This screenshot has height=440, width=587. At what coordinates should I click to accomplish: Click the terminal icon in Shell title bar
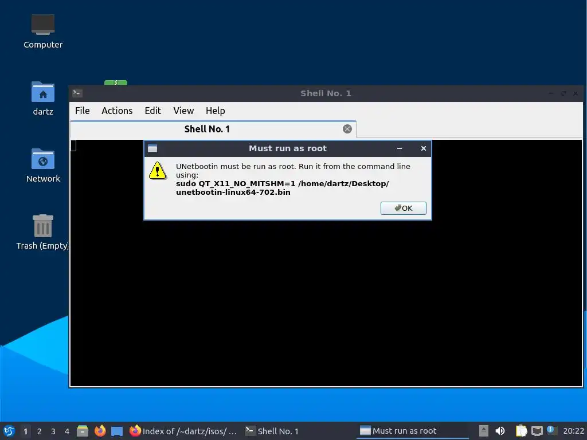[x=77, y=93]
